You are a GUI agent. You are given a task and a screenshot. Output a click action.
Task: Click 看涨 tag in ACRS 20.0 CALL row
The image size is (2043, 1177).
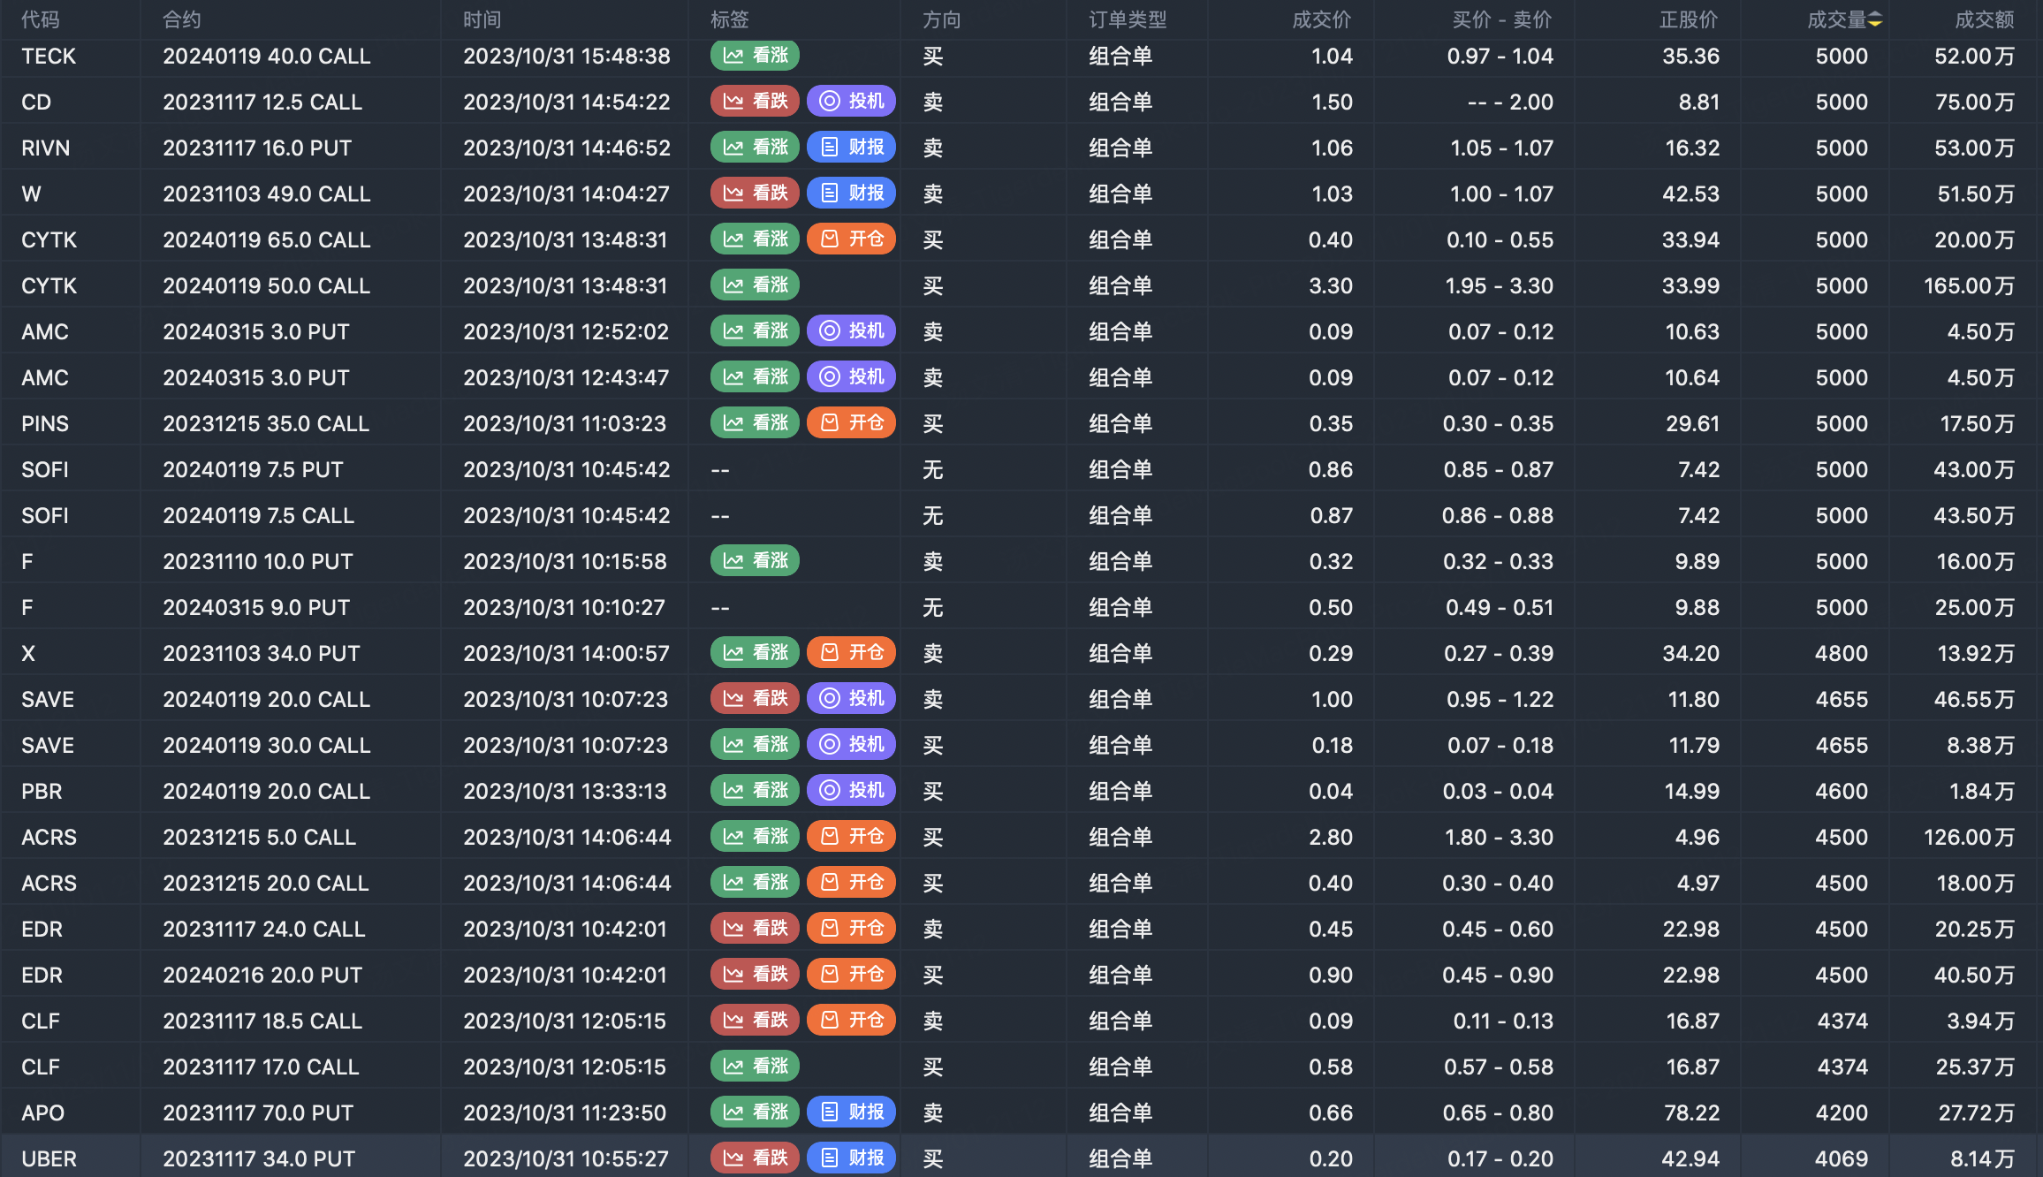click(755, 883)
